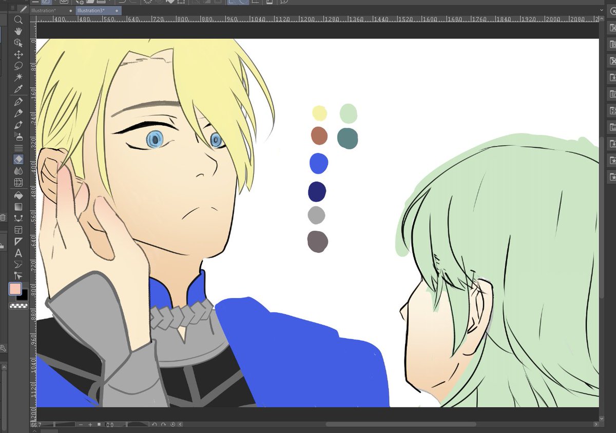
Task: Select the Operation object cube tool
Action: click(18, 43)
